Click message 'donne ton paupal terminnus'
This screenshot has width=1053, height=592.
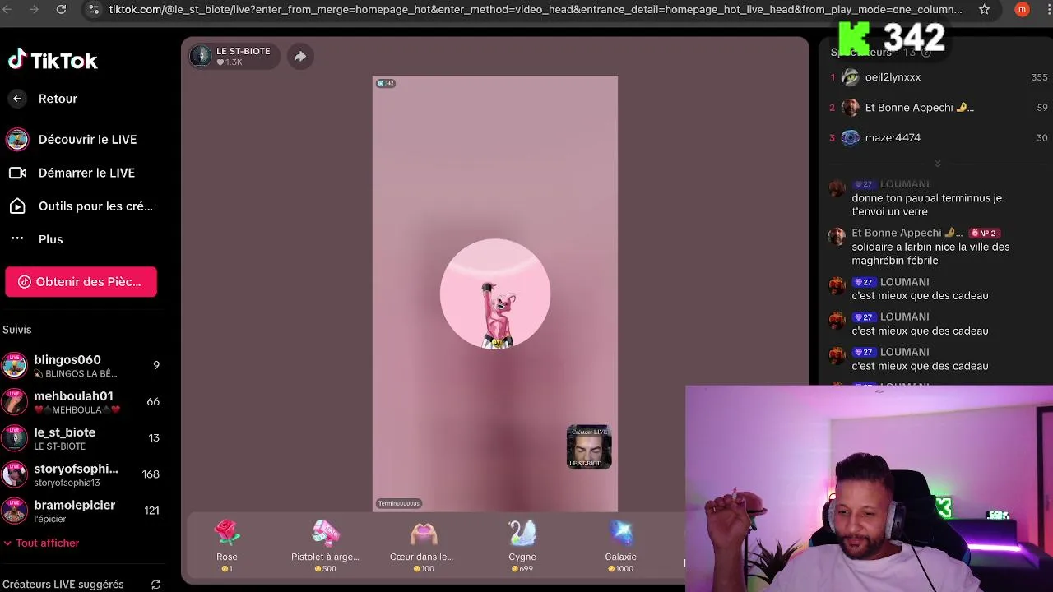click(926, 205)
